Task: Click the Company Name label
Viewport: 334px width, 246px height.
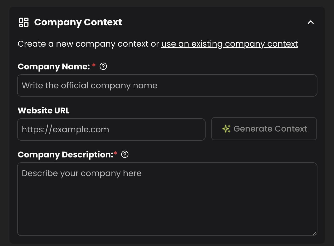Action: [54, 67]
